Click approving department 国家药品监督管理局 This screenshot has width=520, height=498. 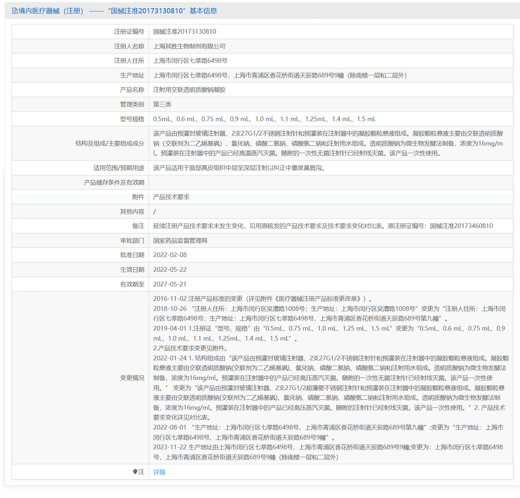[x=180, y=241]
